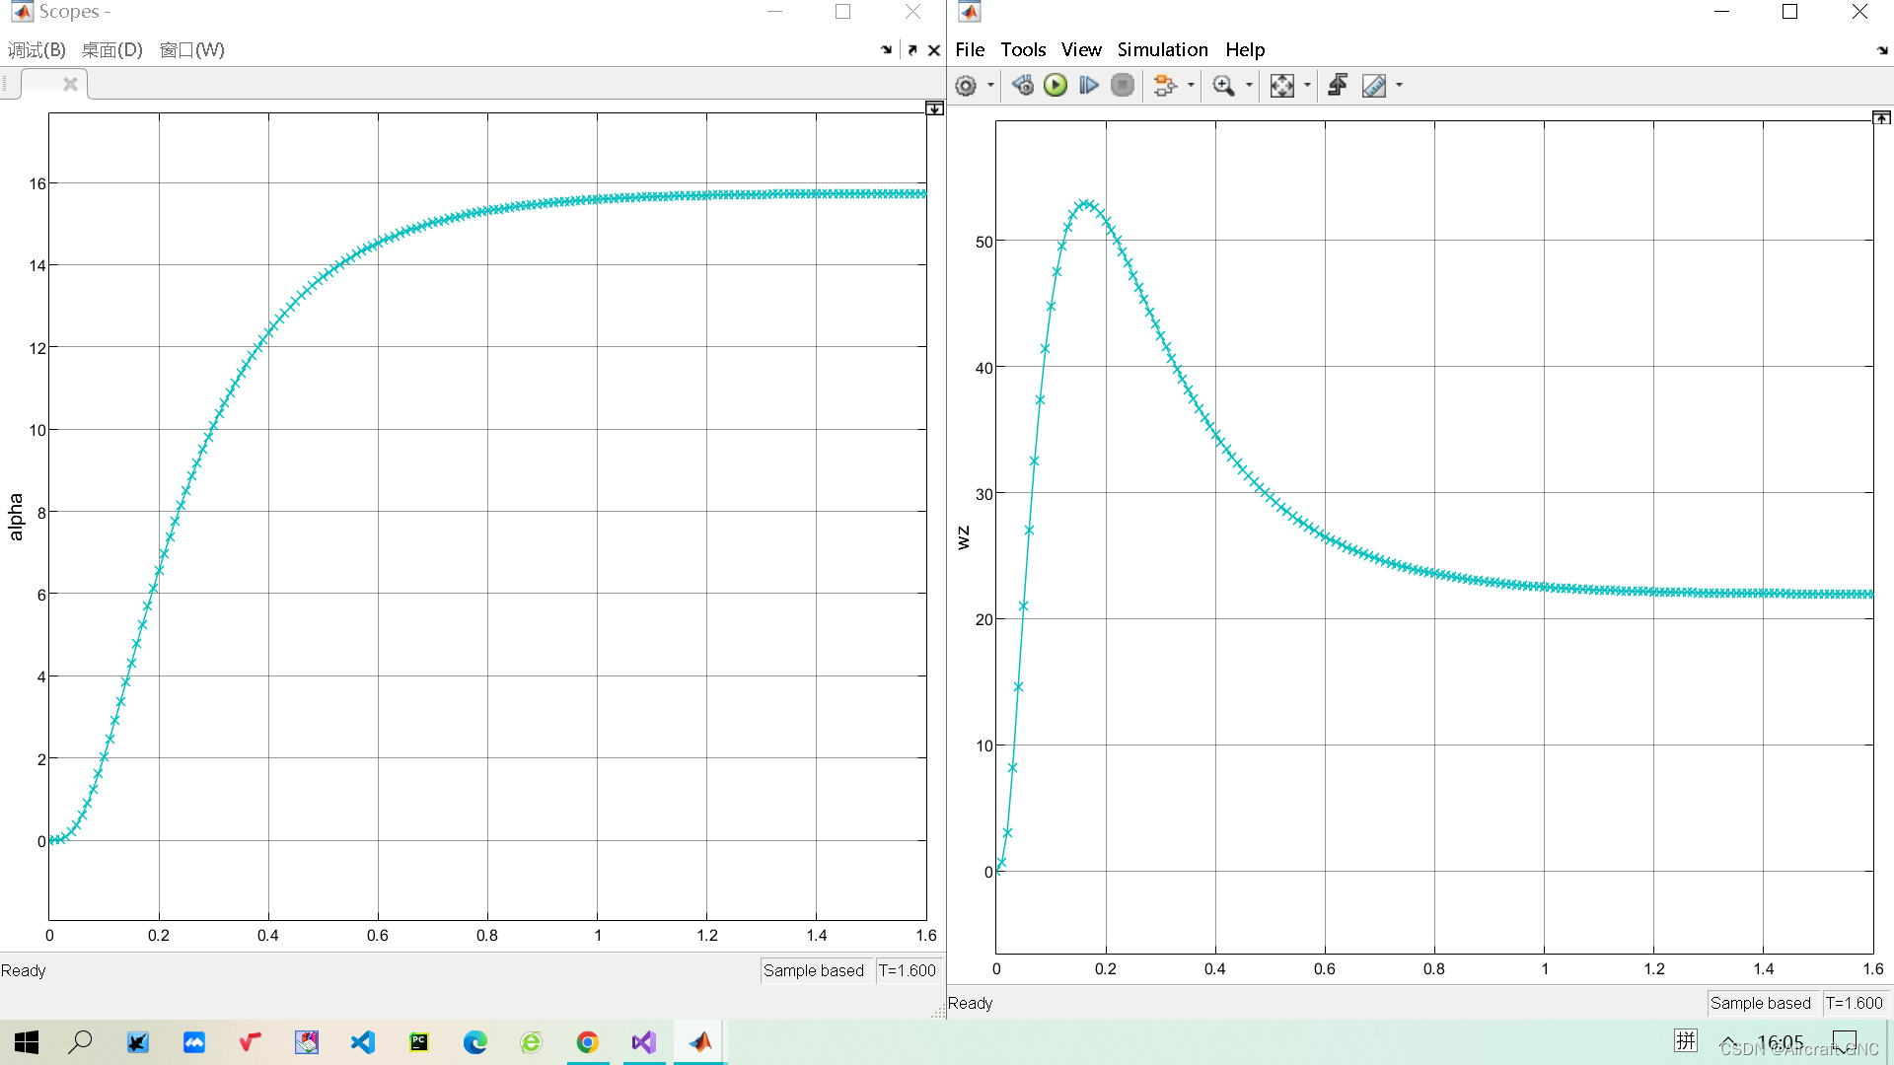Click the Ready status in right scope
Viewport: 1894px width, 1065px height.
click(971, 1003)
